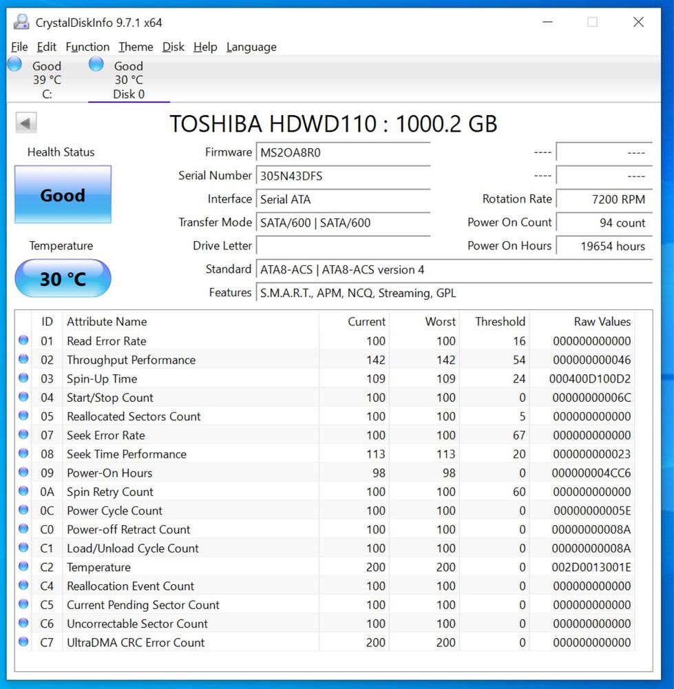Click status dot for Reallocated Sectors Count

point(23,415)
